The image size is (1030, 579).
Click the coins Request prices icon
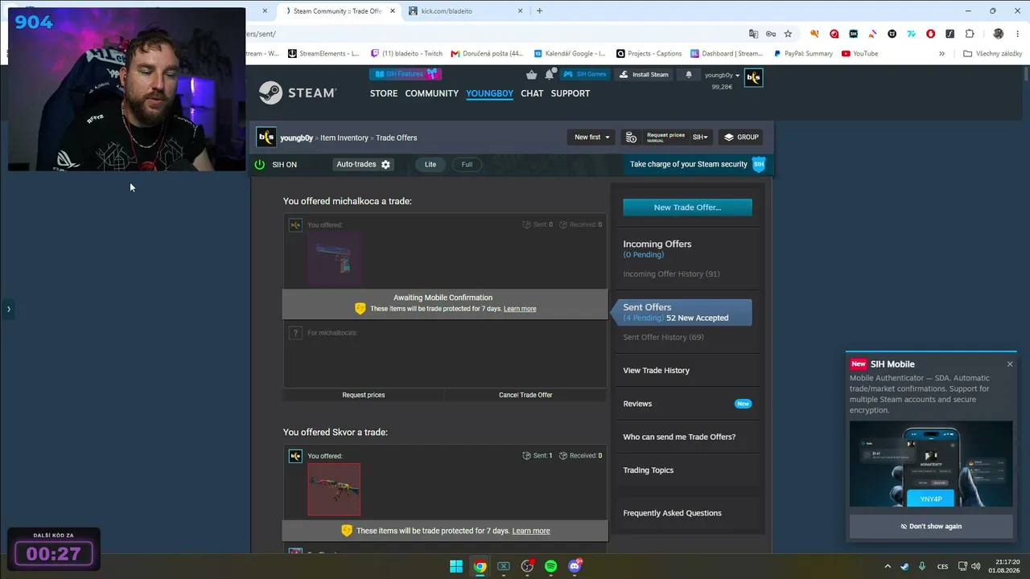(632, 138)
